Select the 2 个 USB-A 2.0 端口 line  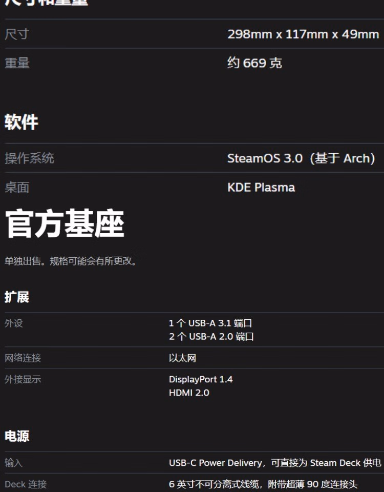211,337
